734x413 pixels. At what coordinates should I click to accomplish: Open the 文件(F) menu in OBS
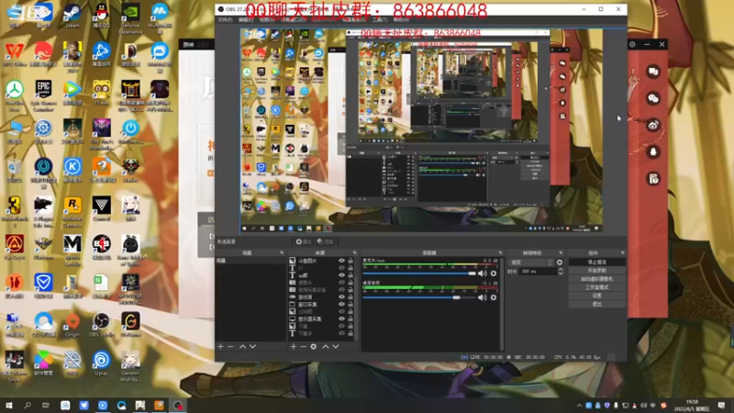coord(225,19)
